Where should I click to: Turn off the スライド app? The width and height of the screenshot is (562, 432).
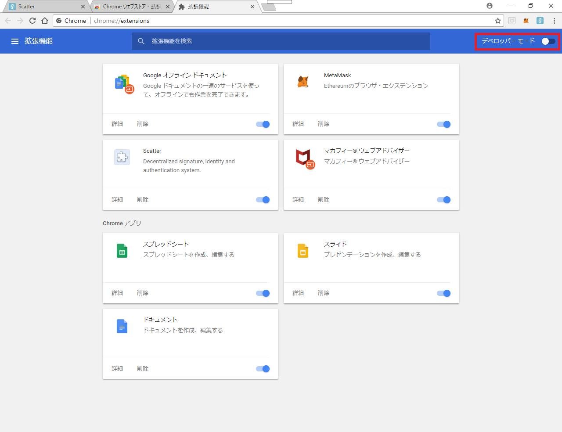point(444,293)
